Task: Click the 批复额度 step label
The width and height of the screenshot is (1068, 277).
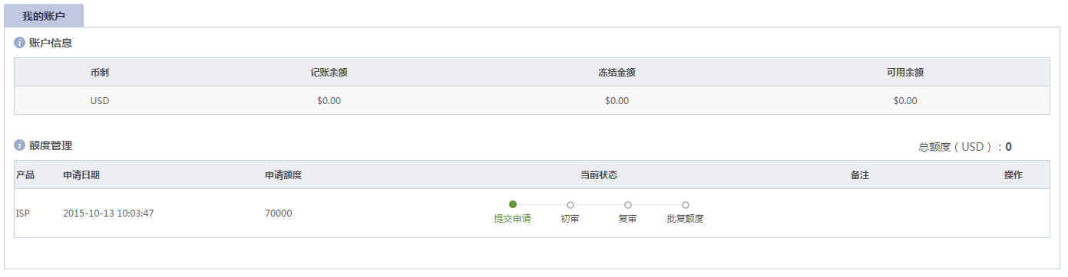Action: (x=686, y=219)
